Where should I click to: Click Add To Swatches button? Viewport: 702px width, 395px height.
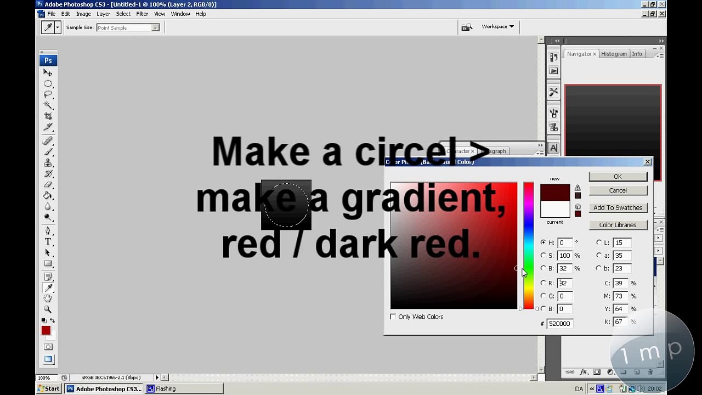[618, 208]
